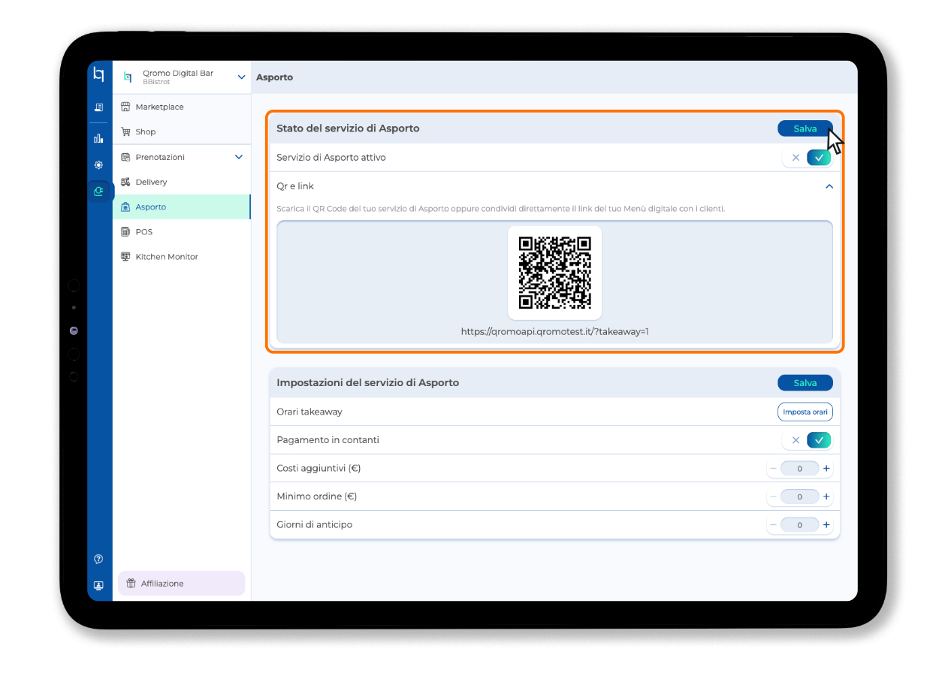Click the Qromo logo in the blue rail

98,75
